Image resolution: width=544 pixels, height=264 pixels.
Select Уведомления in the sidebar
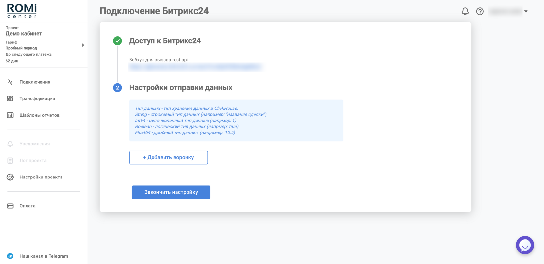tap(35, 144)
